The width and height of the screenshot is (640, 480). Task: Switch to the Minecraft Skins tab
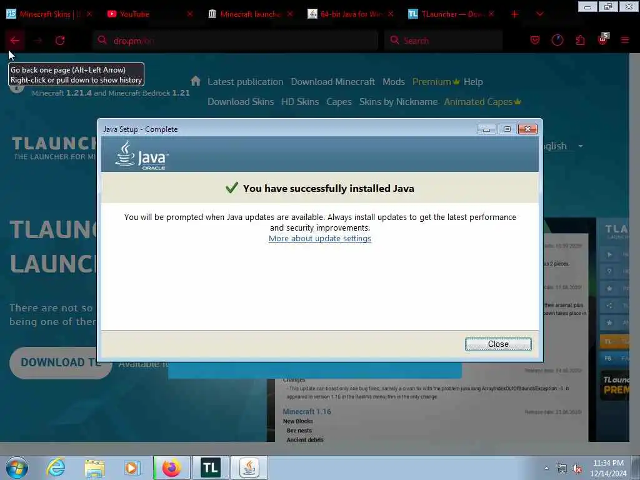click(49, 14)
